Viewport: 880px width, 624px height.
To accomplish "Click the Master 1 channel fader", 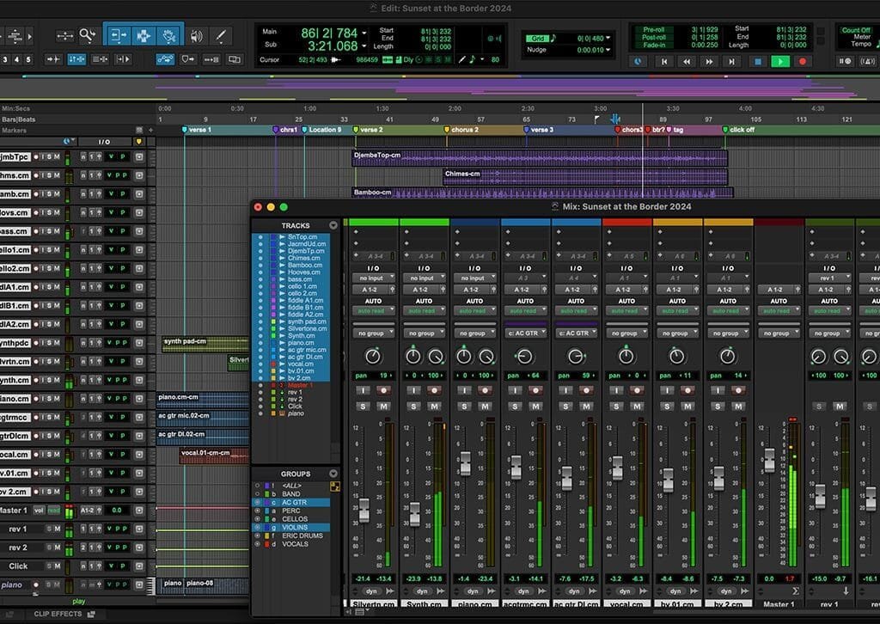I will coord(770,461).
